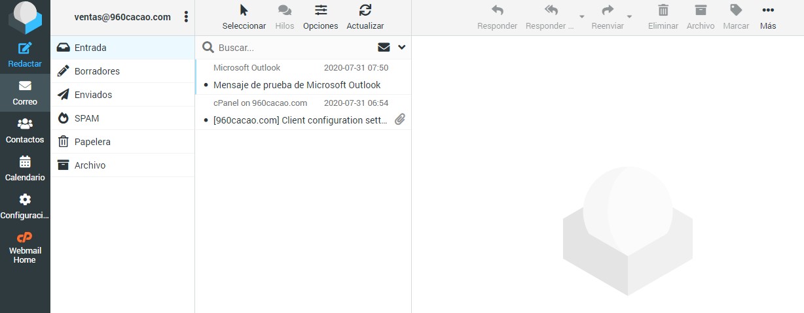Go to cPanel Webmail Home
Image resolution: width=804 pixels, height=313 pixels.
(x=25, y=248)
